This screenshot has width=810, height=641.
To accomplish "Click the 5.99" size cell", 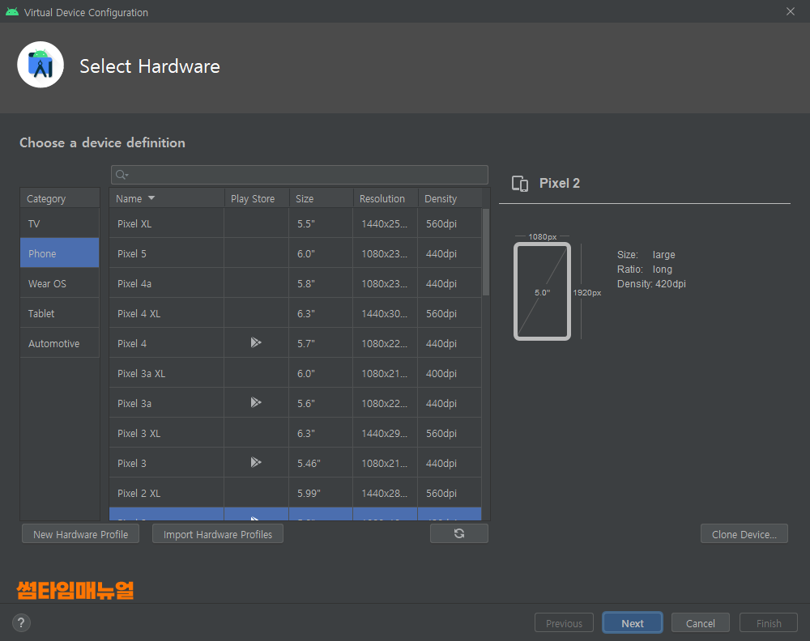I will (x=321, y=493).
